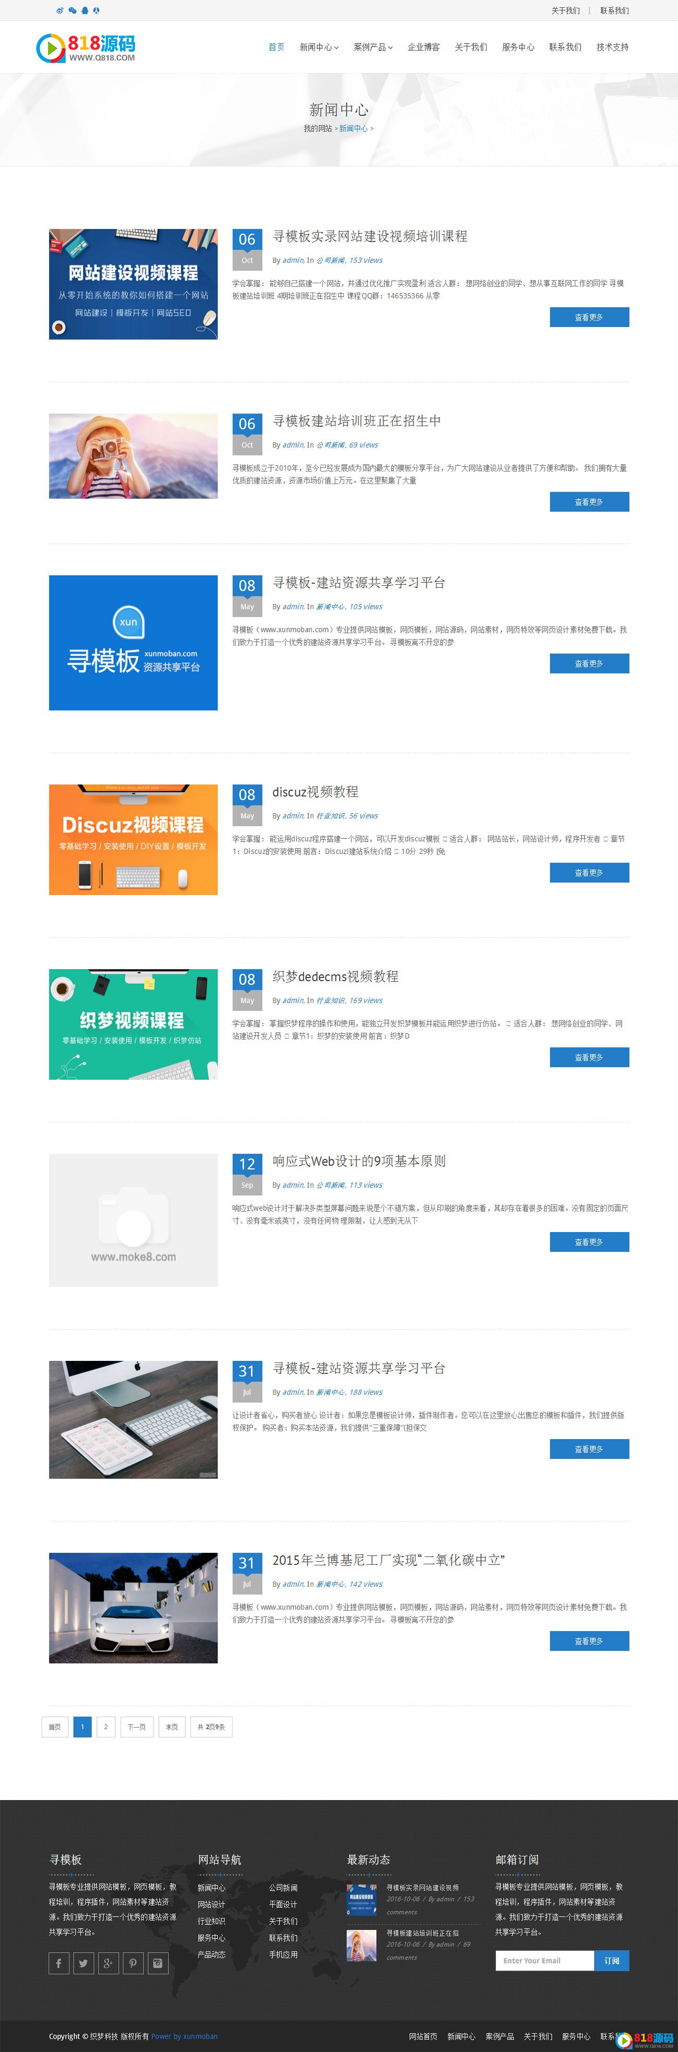Screen dimensions: 678x2052
Task: Select 首页 in the main navigation
Action: pyautogui.click(x=276, y=47)
